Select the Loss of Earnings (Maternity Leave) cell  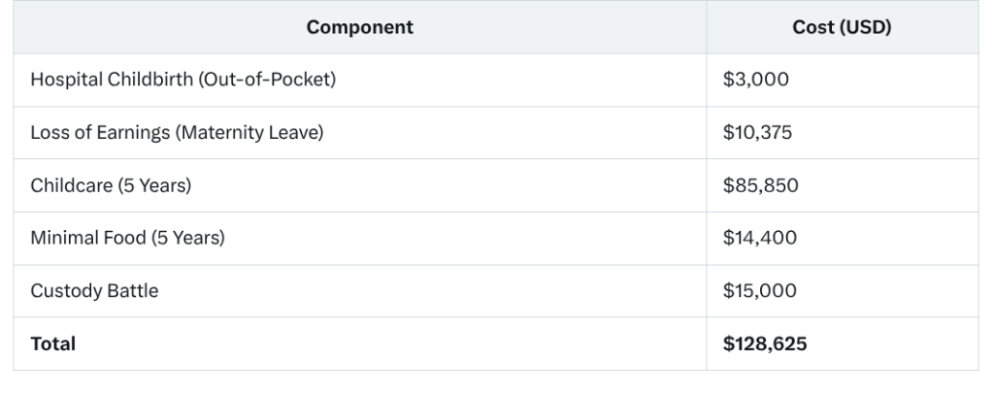(359, 132)
